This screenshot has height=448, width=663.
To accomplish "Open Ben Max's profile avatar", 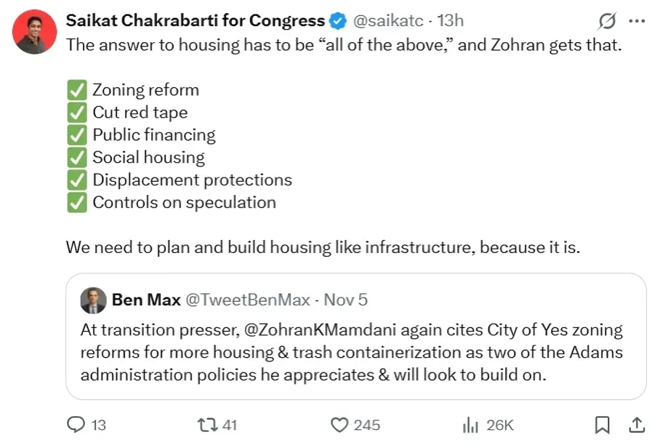I will (94, 300).
